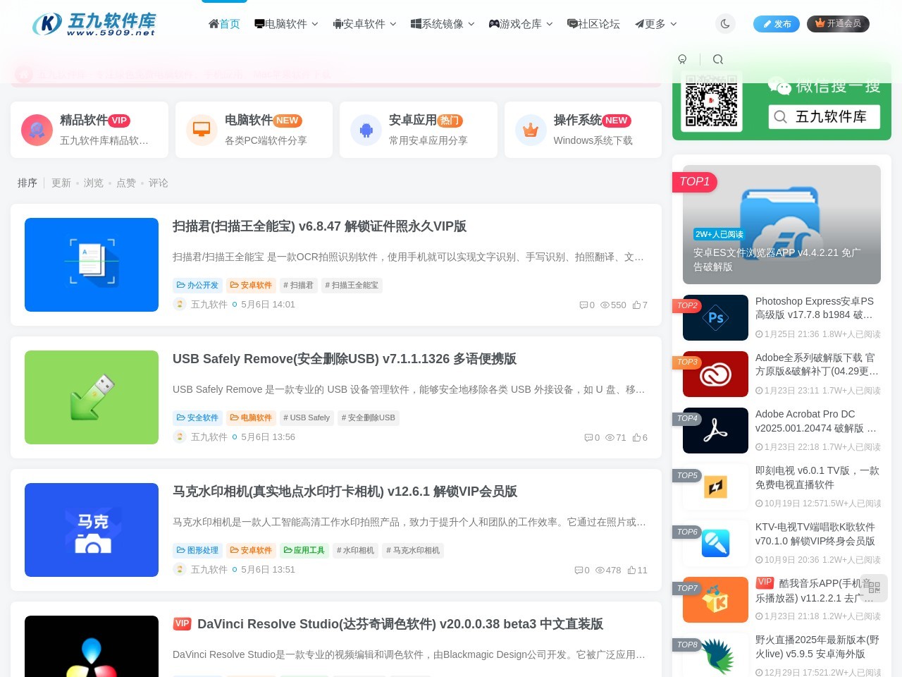
Task: Expand the 电脑软件 menu
Action: [x=286, y=24]
